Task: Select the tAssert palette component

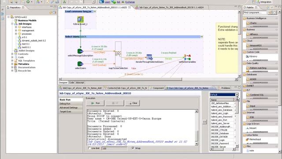Action: pos(253,128)
